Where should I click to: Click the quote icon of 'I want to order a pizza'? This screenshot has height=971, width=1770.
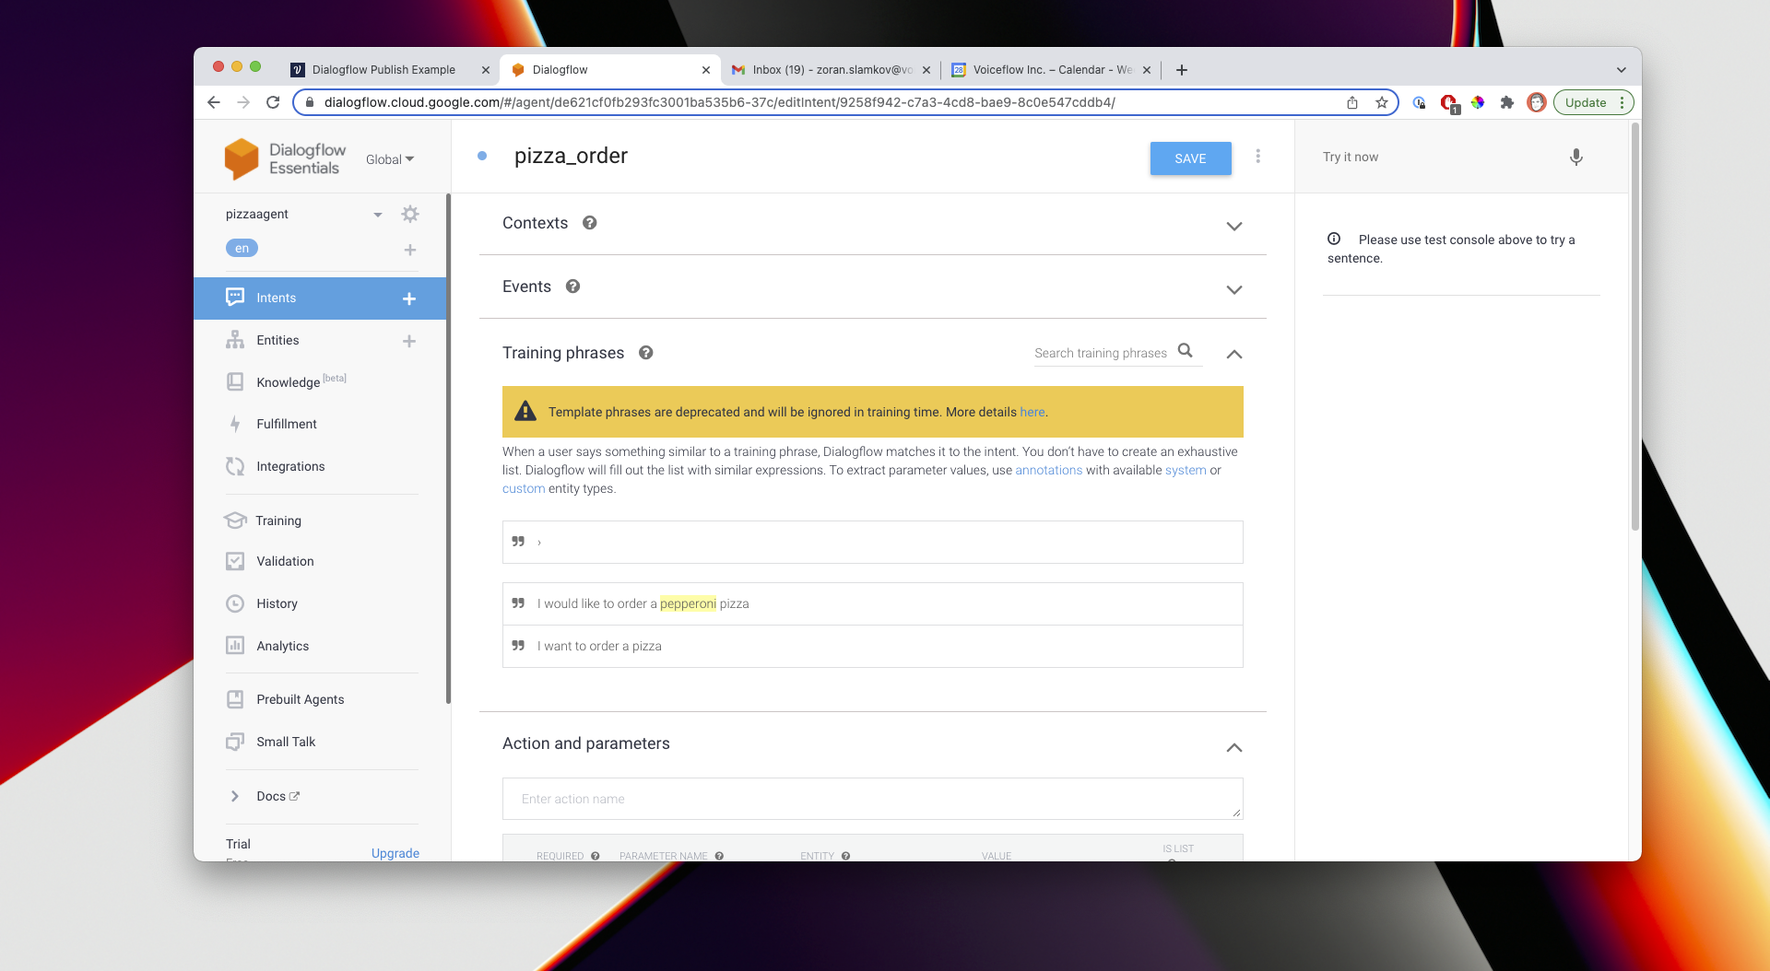click(x=518, y=646)
